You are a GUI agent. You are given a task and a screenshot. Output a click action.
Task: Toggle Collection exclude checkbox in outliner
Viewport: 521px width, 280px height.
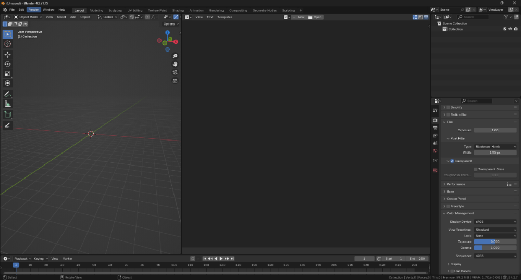coord(505,29)
